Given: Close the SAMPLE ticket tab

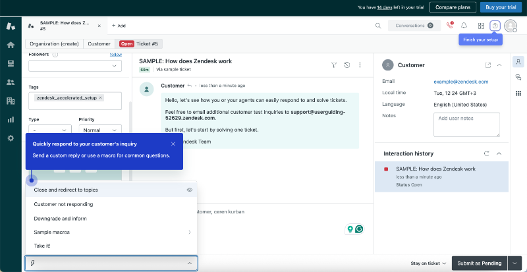Looking at the screenshot, I should tap(99, 26).
